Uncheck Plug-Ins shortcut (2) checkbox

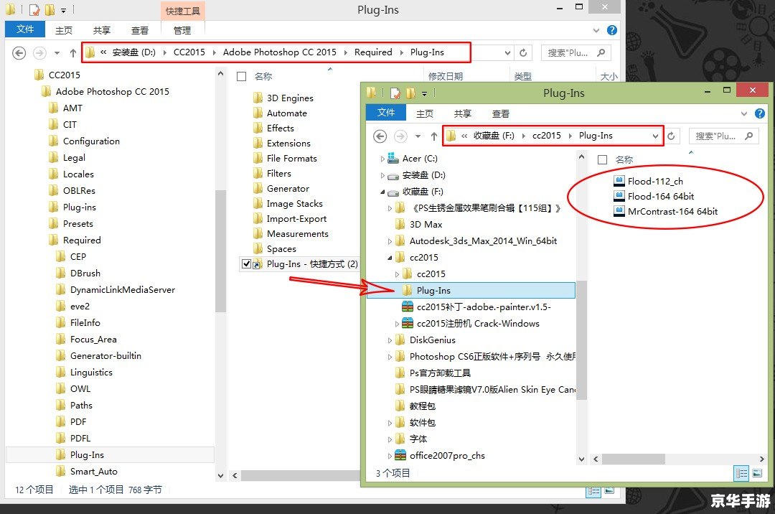[x=246, y=264]
